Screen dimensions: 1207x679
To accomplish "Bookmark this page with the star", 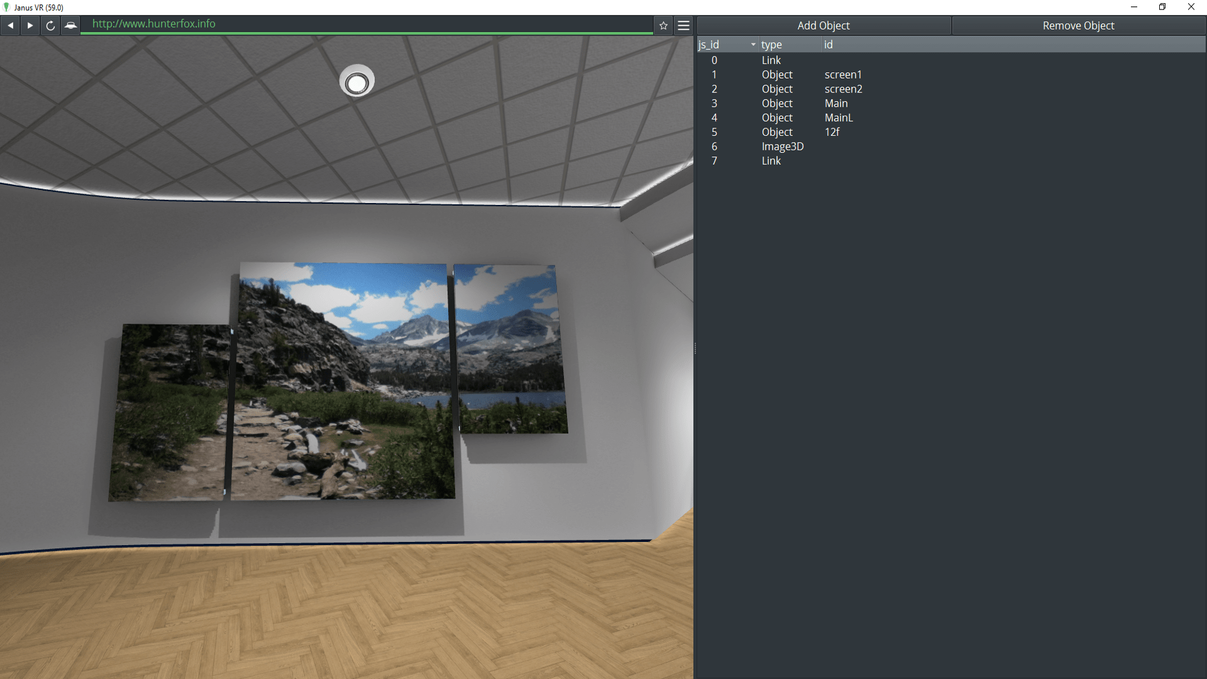I will coord(663,26).
